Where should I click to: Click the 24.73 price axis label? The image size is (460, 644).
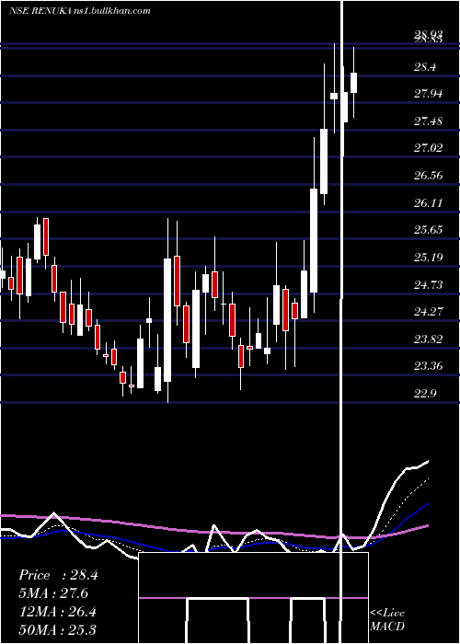428,284
